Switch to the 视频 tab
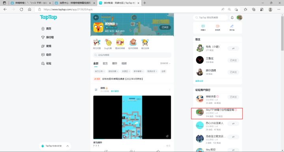 coord(124,63)
